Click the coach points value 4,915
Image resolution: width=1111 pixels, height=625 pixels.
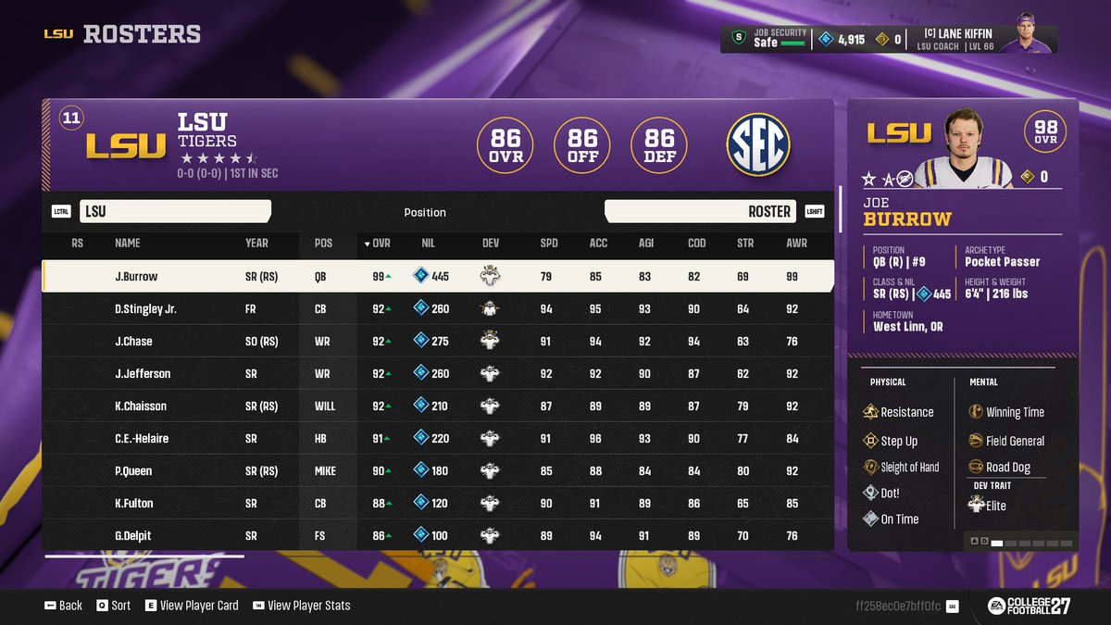[x=851, y=39]
